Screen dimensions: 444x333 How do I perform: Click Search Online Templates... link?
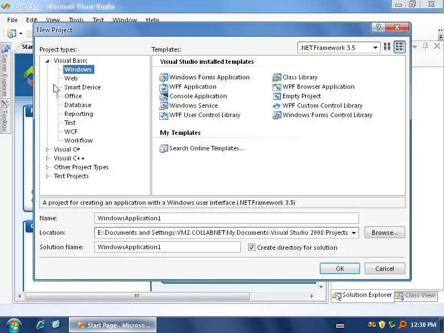206,148
